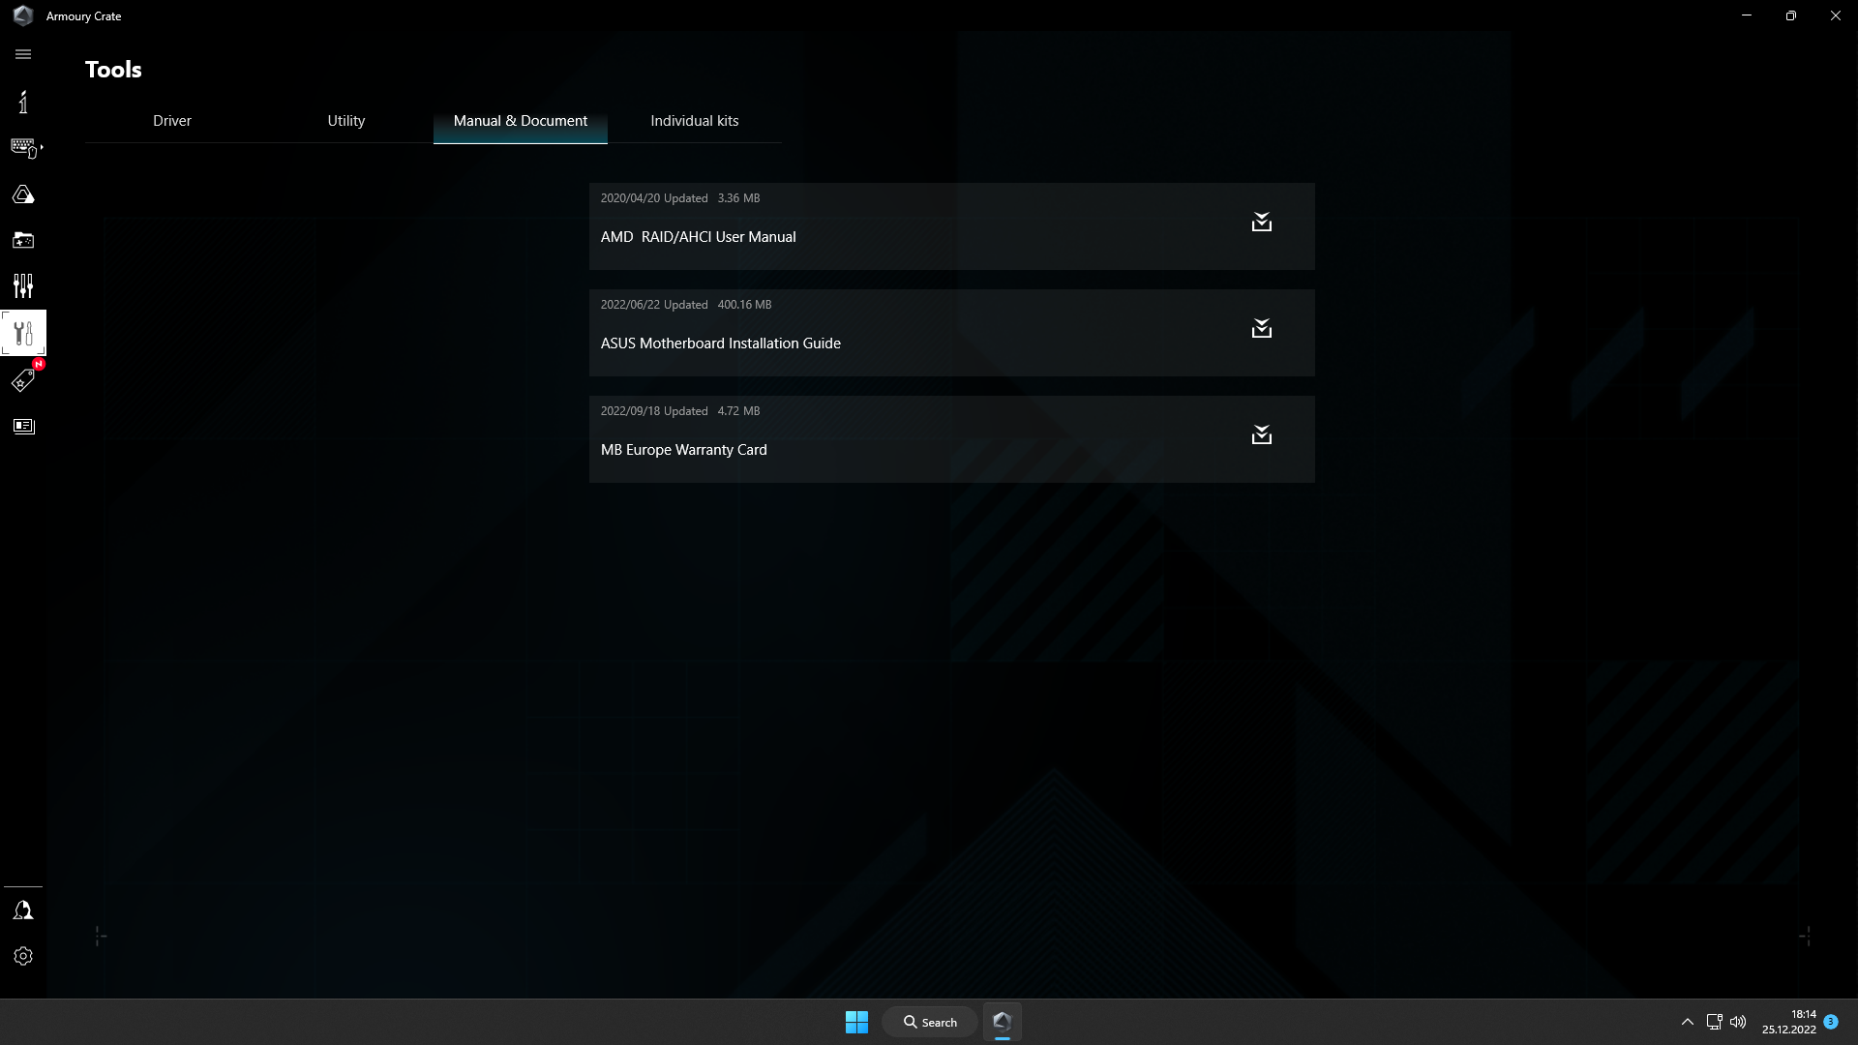Open Windows Search from the taskbar

pos(929,1021)
